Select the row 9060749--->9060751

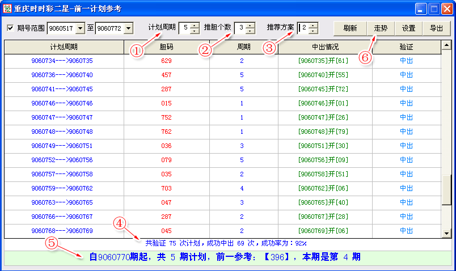pyautogui.click(x=223, y=146)
